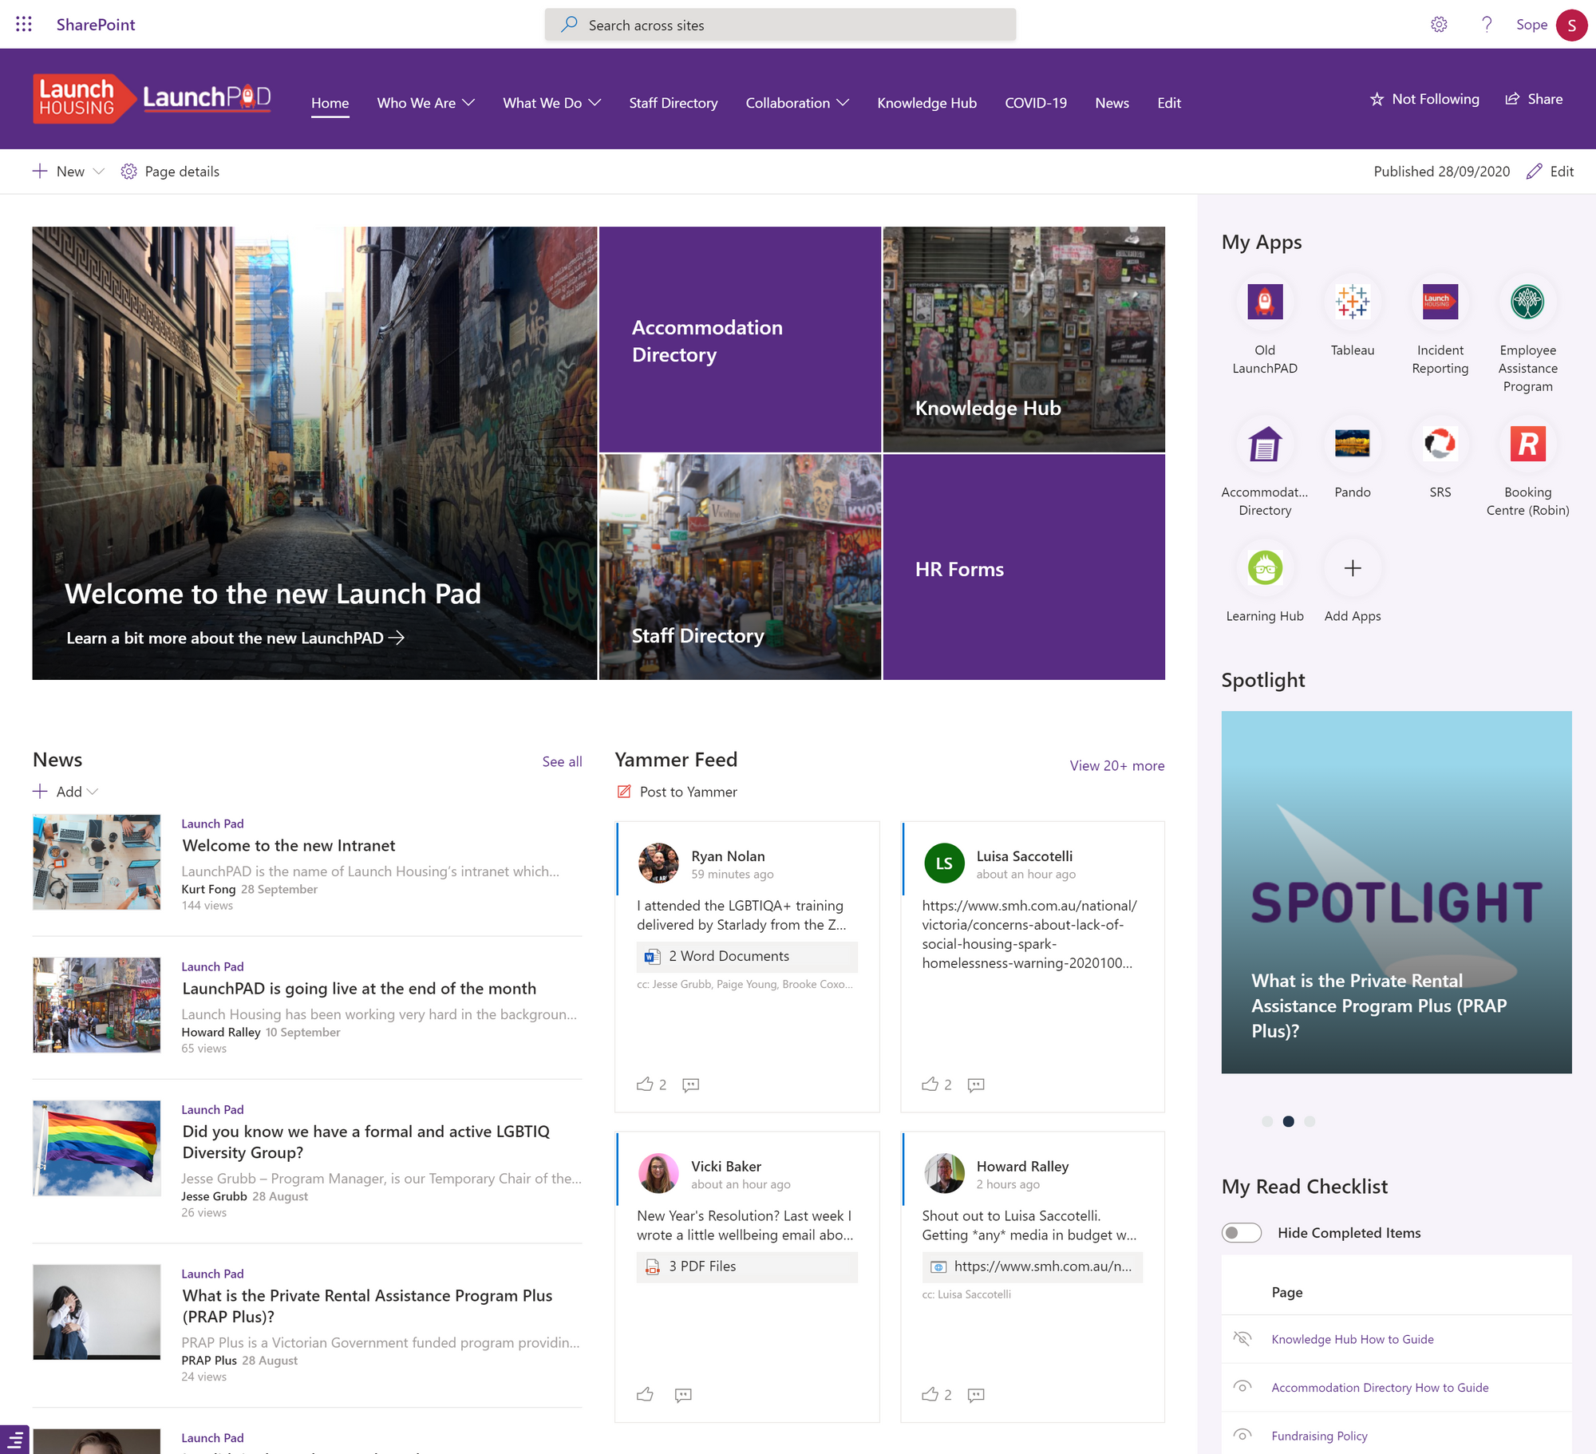Click the Search across sites box

pyautogui.click(x=780, y=25)
